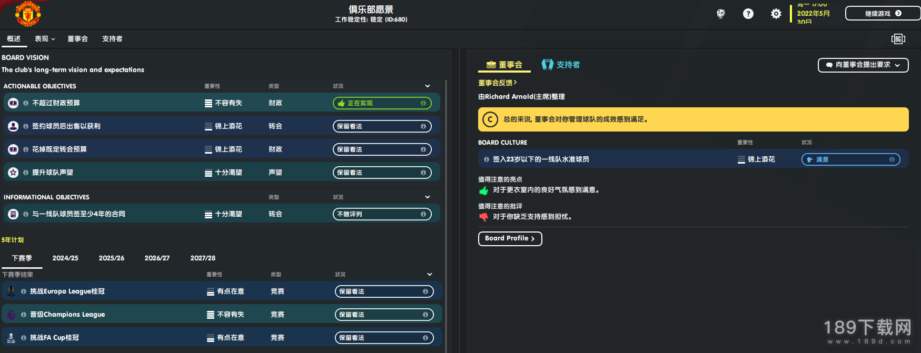This screenshot has height=353, width=921.
Task: Select the 不超过财政预算 objective text
Action: (x=56, y=103)
